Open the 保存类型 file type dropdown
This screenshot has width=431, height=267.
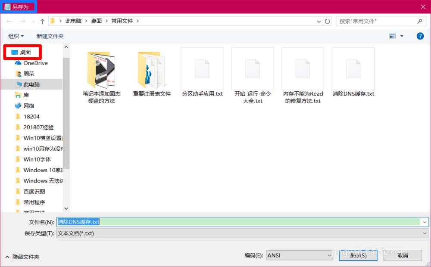click(x=425, y=233)
